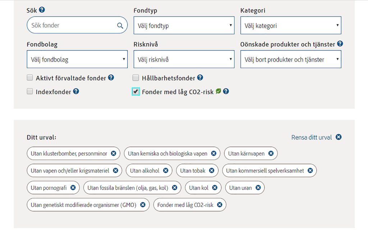The height and width of the screenshot is (230, 368).
Task: Uncheck Fonder med låg CO2-risk checkbox
Action: [135, 91]
